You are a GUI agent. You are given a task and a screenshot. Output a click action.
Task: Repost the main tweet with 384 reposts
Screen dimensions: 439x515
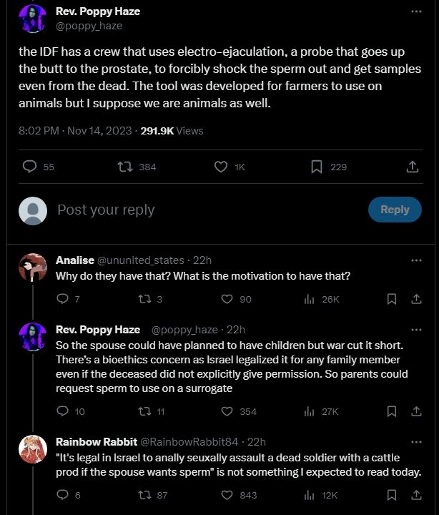point(126,167)
